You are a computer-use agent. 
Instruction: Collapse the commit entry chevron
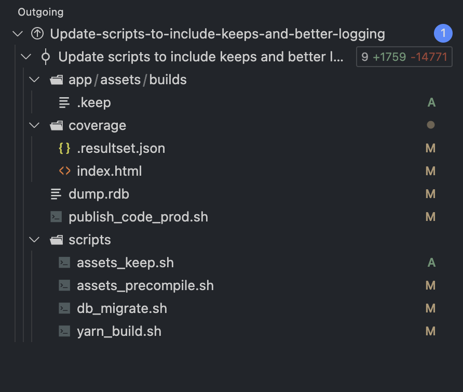click(x=26, y=57)
